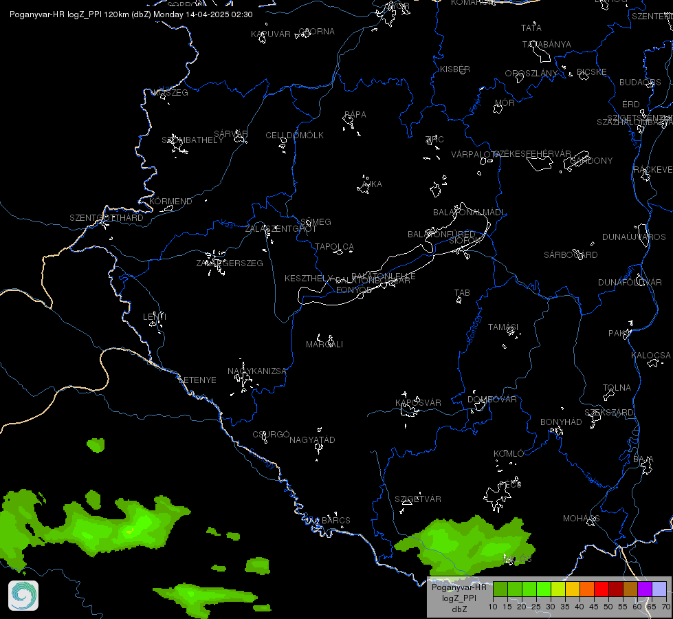The width and height of the screenshot is (673, 619).
Task: Pick the 35-40 dBZ yellow legend swatch
Action: [573, 589]
